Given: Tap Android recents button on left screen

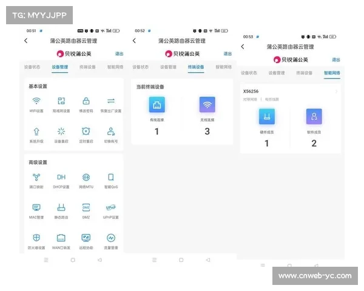Looking at the screenshot, I should (x=46, y=260).
